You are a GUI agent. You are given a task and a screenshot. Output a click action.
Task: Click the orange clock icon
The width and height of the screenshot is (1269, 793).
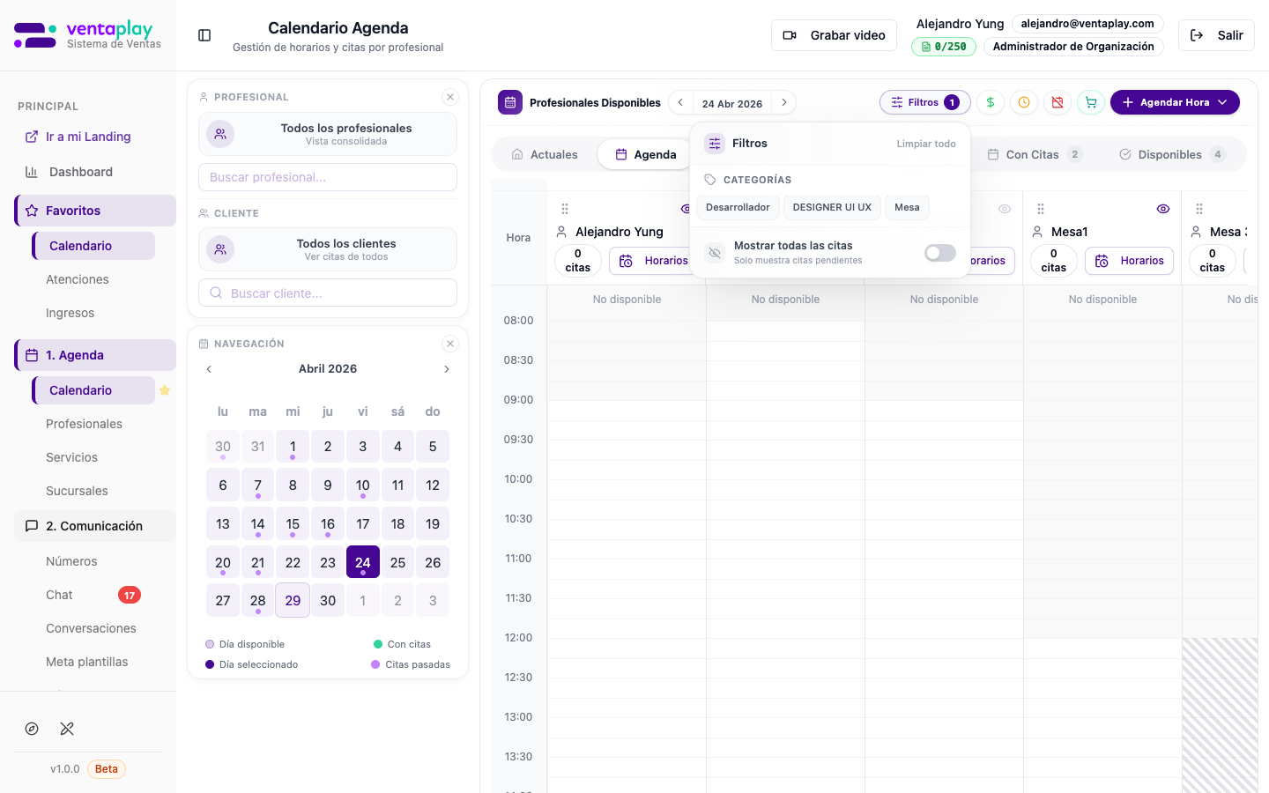click(1024, 102)
